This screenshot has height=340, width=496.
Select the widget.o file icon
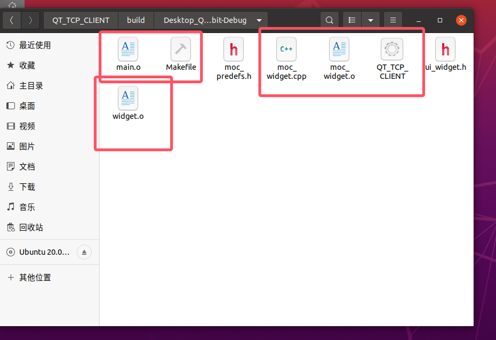[x=128, y=98]
